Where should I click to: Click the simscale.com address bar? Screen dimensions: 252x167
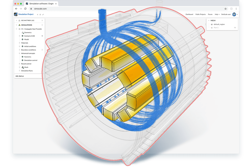click(41, 8)
